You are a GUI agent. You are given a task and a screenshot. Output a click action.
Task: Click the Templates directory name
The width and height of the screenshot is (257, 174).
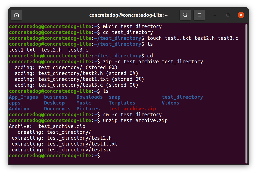pos(122,103)
